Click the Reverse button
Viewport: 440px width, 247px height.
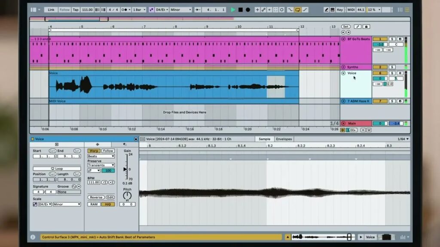(96, 197)
